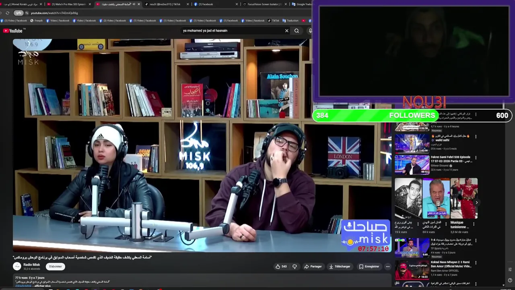Open help question-mark icon at bottom right
This screenshot has width=515, height=290.
pyautogui.click(x=510, y=280)
